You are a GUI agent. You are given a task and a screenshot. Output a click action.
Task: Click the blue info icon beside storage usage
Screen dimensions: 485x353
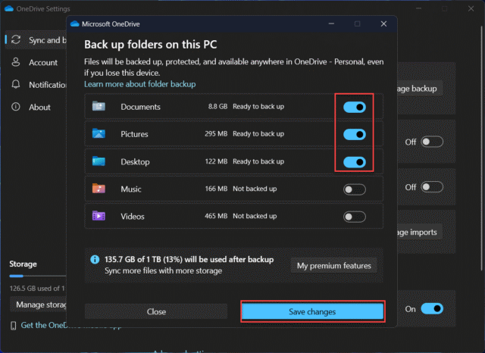pyautogui.click(x=95, y=259)
